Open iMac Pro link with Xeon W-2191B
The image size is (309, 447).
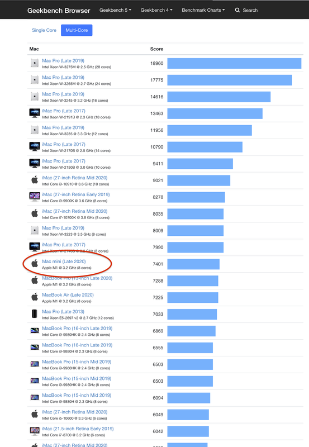pyautogui.click(x=64, y=111)
